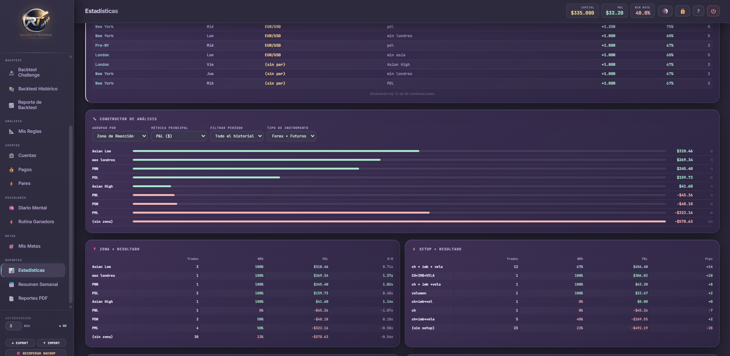Click the Pagos money bag icon
The width and height of the screenshot is (730, 356).
click(12, 170)
